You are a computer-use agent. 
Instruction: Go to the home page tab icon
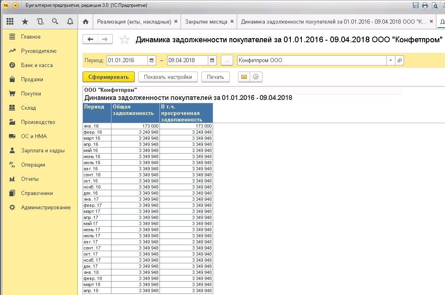click(x=85, y=22)
